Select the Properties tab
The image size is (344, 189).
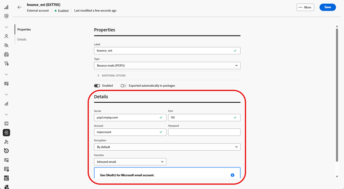pyautogui.click(x=24, y=29)
